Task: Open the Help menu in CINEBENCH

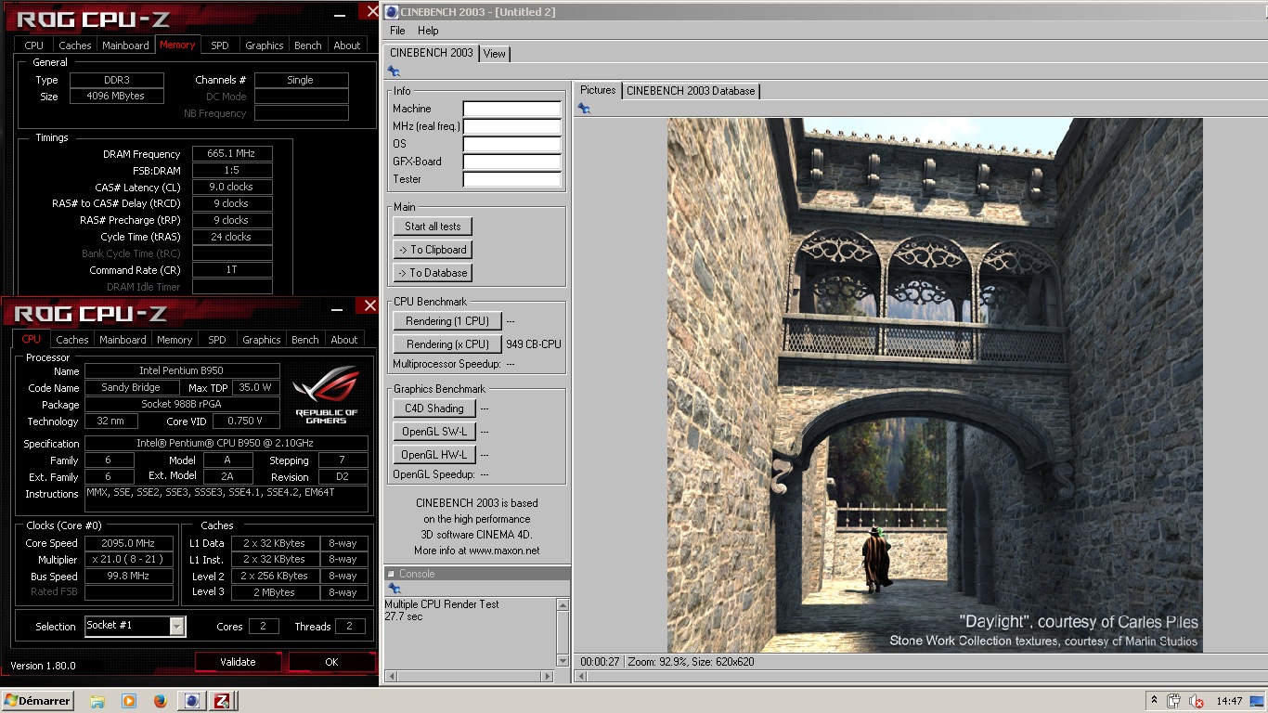Action: click(x=428, y=31)
